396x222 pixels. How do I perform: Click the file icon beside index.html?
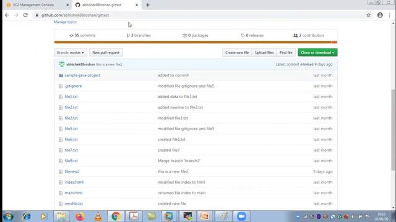(61, 183)
